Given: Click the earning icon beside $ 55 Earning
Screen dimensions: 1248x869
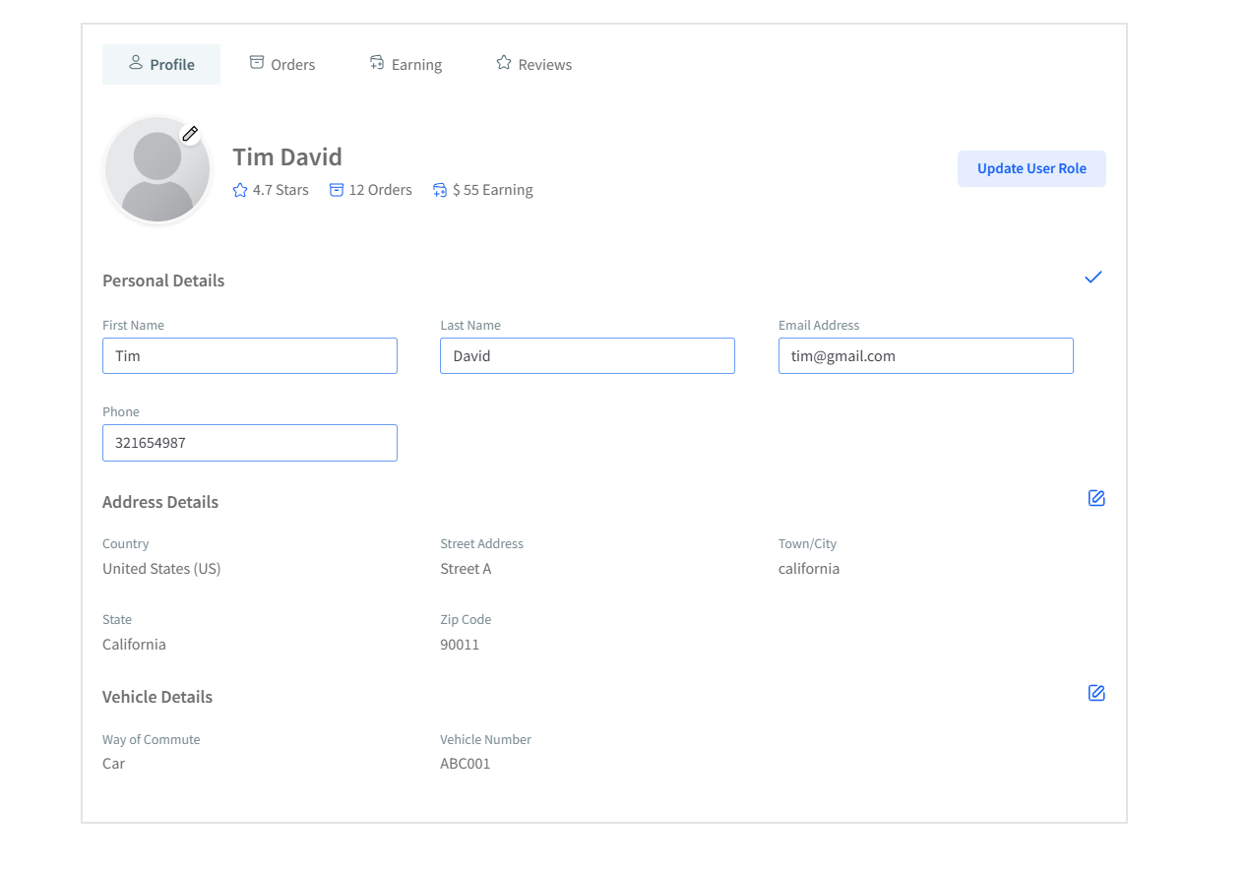Looking at the screenshot, I should coord(440,190).
